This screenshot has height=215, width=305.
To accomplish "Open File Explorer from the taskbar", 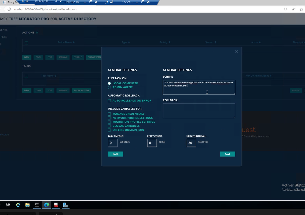I will point(27,205).
